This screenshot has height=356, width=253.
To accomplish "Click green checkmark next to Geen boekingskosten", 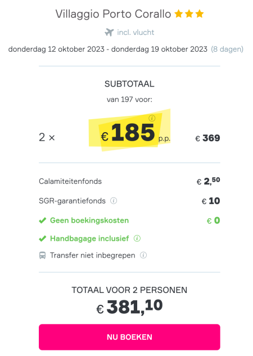I will pyautogui.click(x=42, y=220).
